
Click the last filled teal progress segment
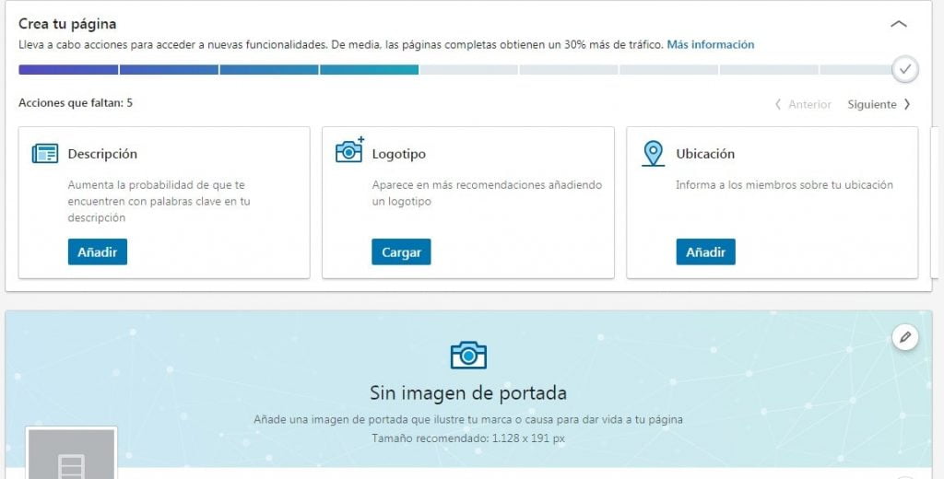click(369, 69)
